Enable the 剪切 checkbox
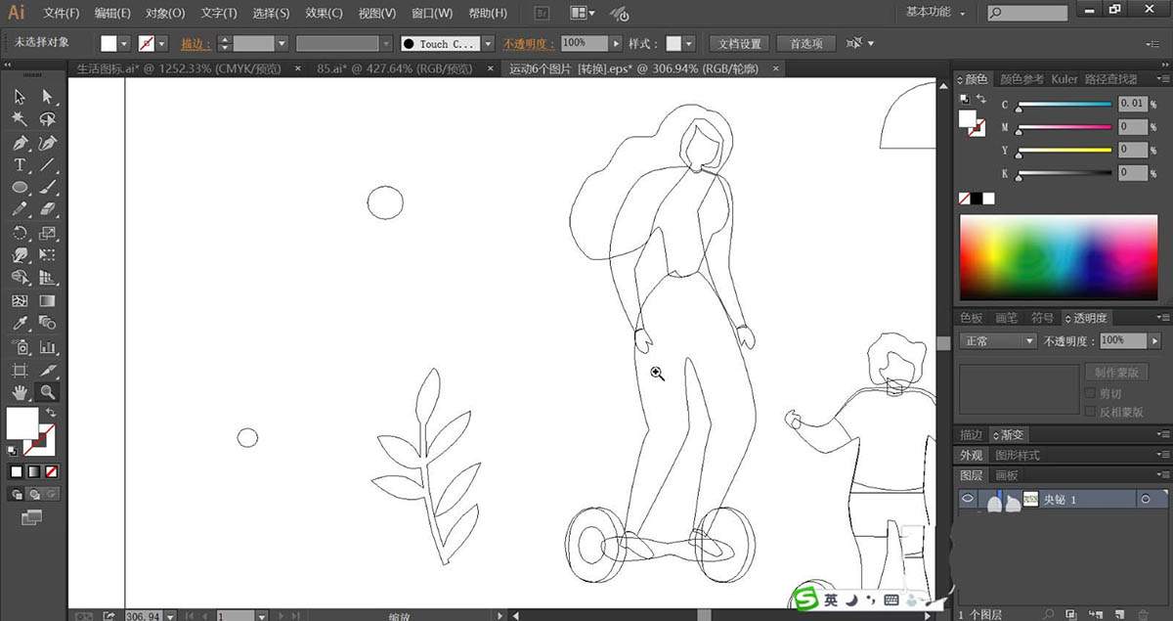This screenshot has height=621, width=1173. [1092, 393]
